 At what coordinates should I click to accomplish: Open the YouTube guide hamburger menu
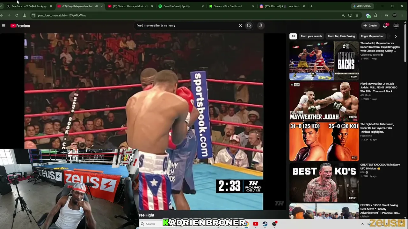point(4,26)
